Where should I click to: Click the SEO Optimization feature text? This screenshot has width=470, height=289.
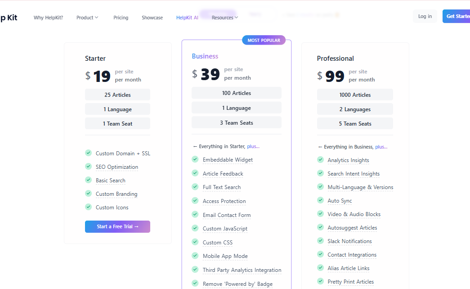[x=117, y=167]
